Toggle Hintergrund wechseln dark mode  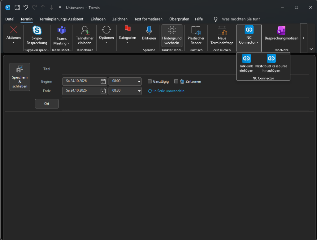point(172,36)
